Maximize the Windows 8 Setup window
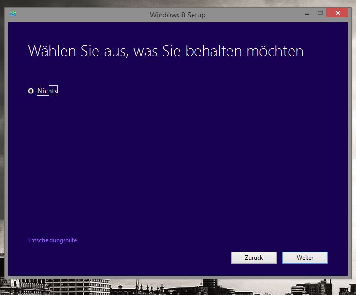Viewport: 356px width, 295px height. (x=320, y=13)
